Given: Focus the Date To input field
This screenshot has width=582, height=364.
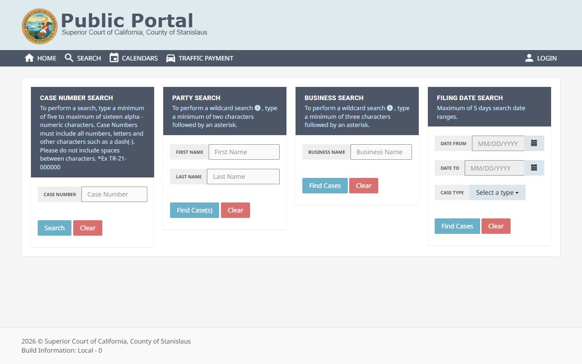Looking at the screenshot, I should 495,168.
